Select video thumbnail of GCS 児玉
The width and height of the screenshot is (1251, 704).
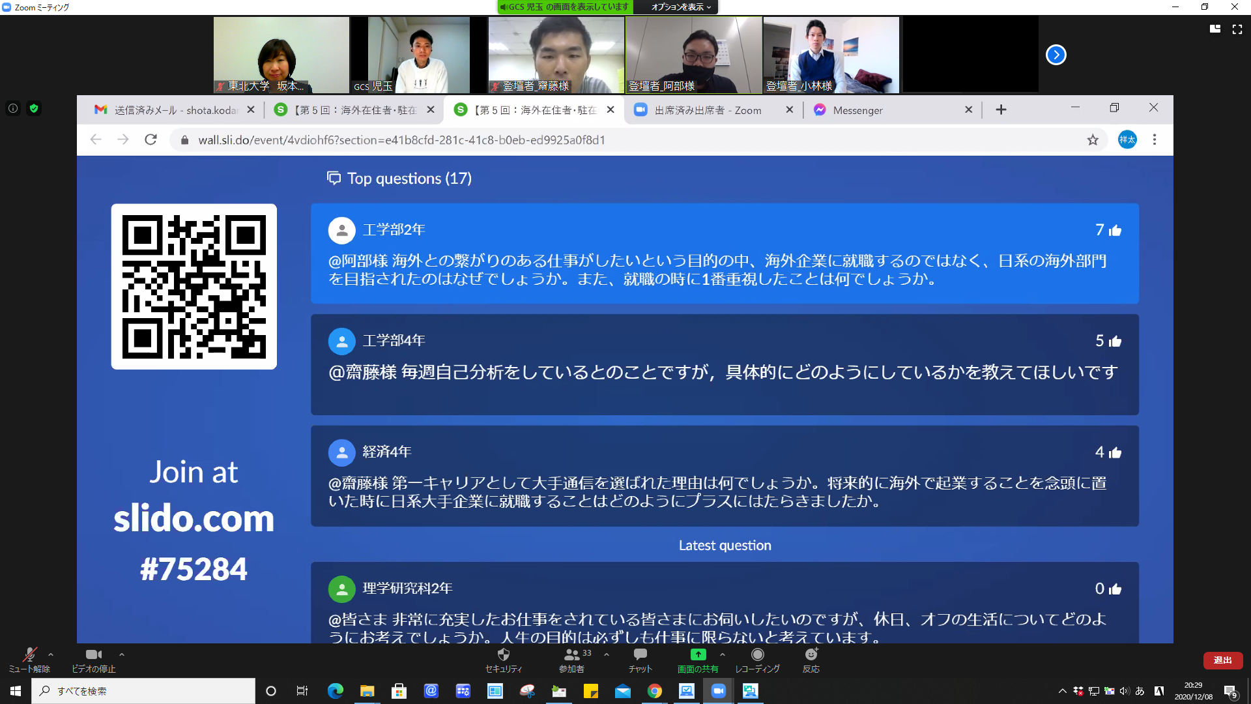pos(419,55)
